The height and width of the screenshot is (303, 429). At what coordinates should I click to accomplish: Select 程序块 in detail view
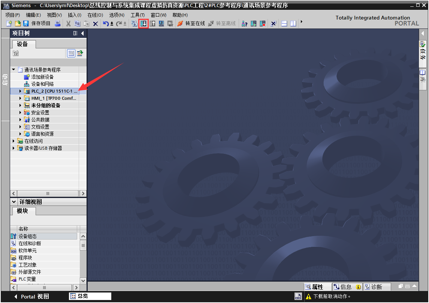tap(25, 258)
